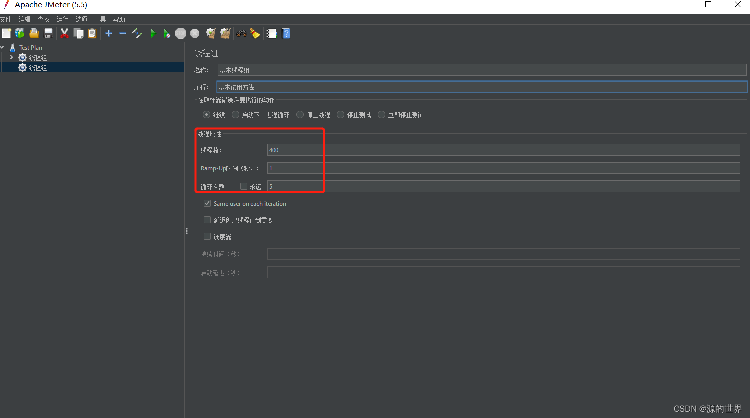Select the highlighted 线程组 tree item label
750x418 pixels.
(x=38, y=68)
